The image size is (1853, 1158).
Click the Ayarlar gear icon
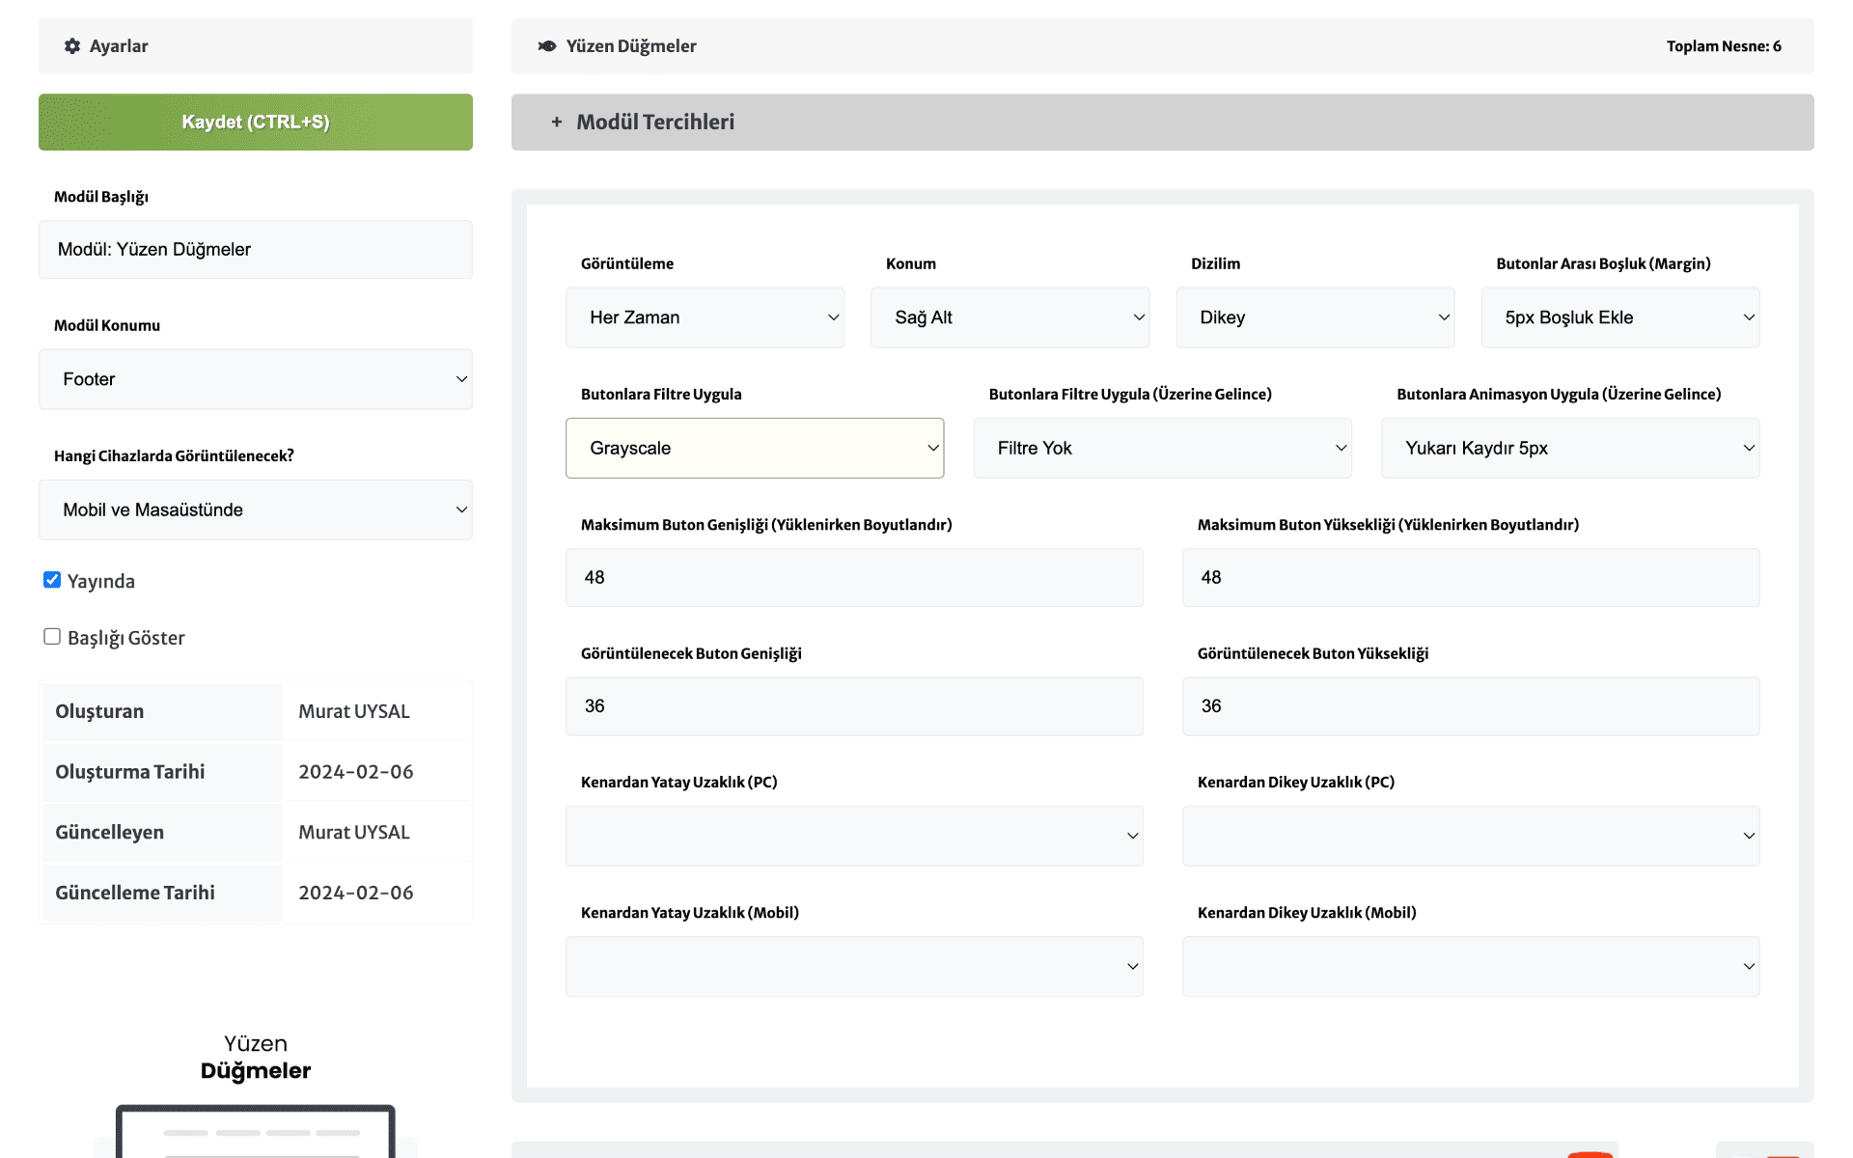[72, 46]
